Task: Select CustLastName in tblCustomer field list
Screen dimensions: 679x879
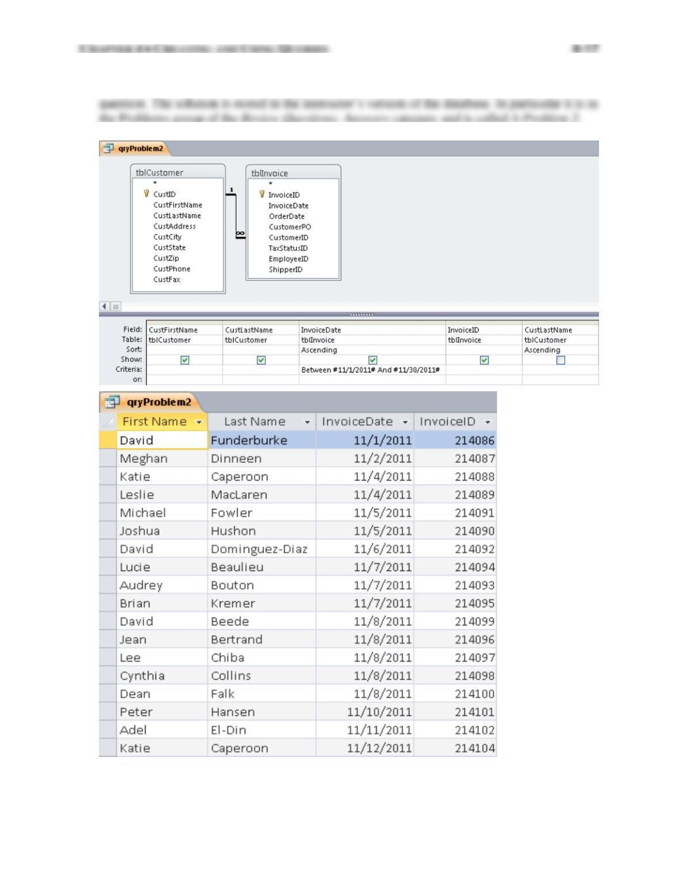Action: [x=177, y=215]
